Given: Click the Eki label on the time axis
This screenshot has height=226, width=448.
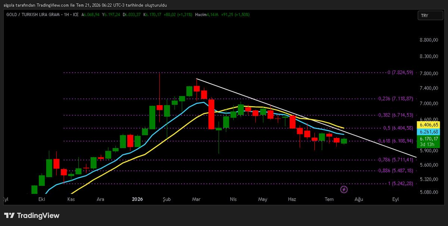Looking at the screenshot, I should [x=41, y=200].
